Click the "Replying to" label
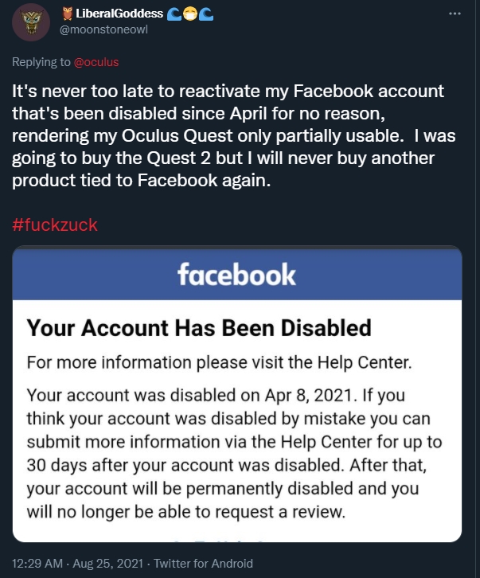The width and height of the screenshot is (480, 578). (x=41, y=61)
